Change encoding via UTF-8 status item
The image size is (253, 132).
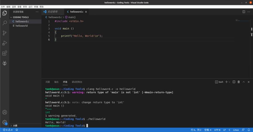217,130
